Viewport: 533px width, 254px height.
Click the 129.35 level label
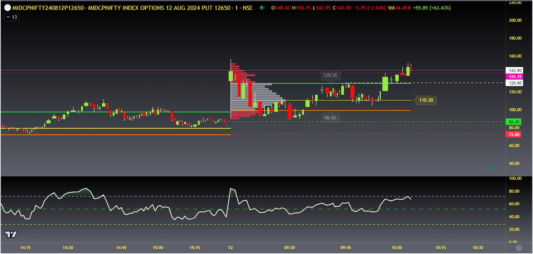click(x=330, y=76)
